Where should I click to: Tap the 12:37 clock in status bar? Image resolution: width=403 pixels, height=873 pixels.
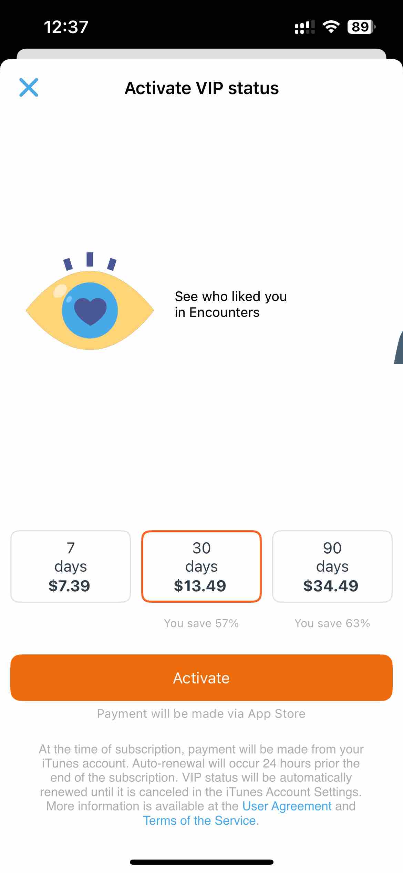tap(66, 27)
